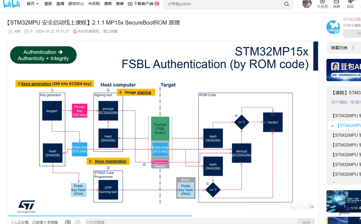Screen dimensions: 361x224
Task: Open 会员购 from the top navigation
Action: [x=94, y=4]
